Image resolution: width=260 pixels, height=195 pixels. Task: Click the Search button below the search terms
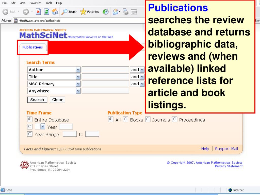(x=37, y=100)
